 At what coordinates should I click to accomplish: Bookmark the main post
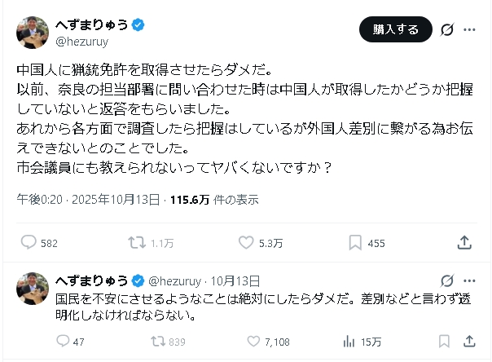[x=355, y=242]
